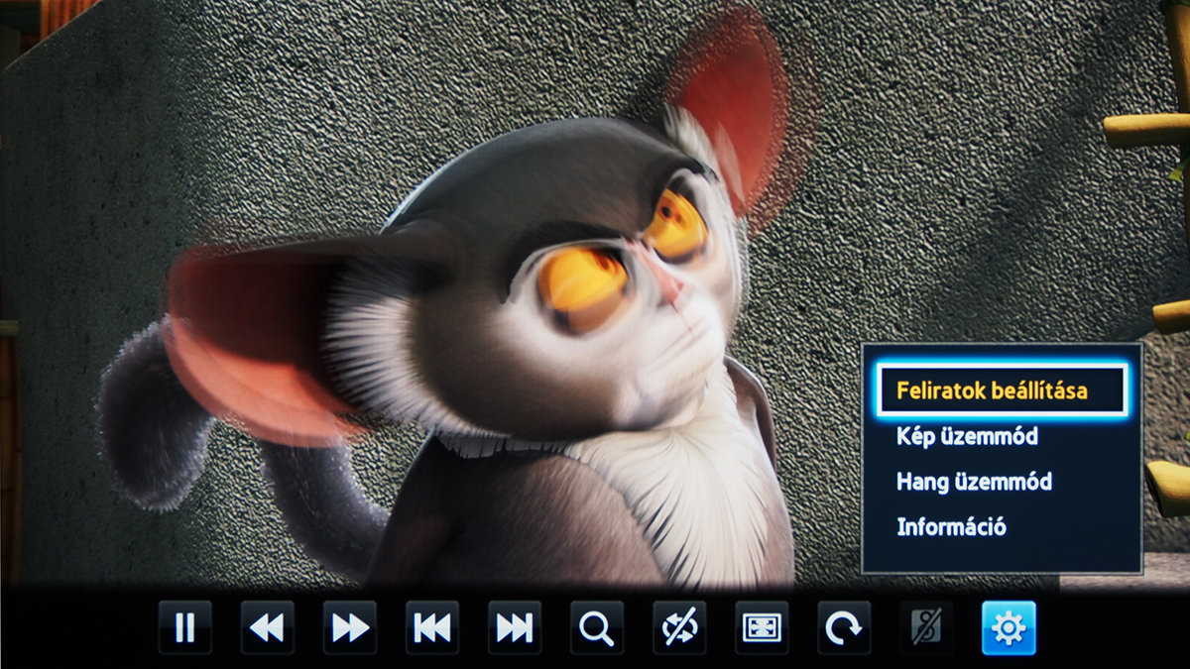
Task: Skip to the next file
Action: 514,627
